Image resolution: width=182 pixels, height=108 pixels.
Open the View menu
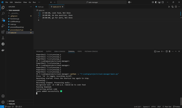pos(25,2)
